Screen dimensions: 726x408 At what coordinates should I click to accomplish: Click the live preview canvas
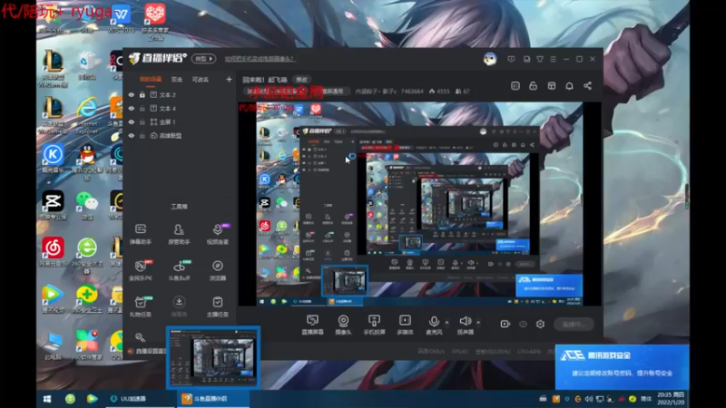coord(419,204)
